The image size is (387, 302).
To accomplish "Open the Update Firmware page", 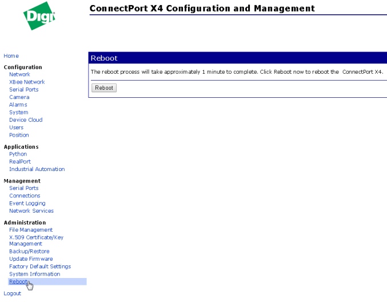I will (31, 259).
